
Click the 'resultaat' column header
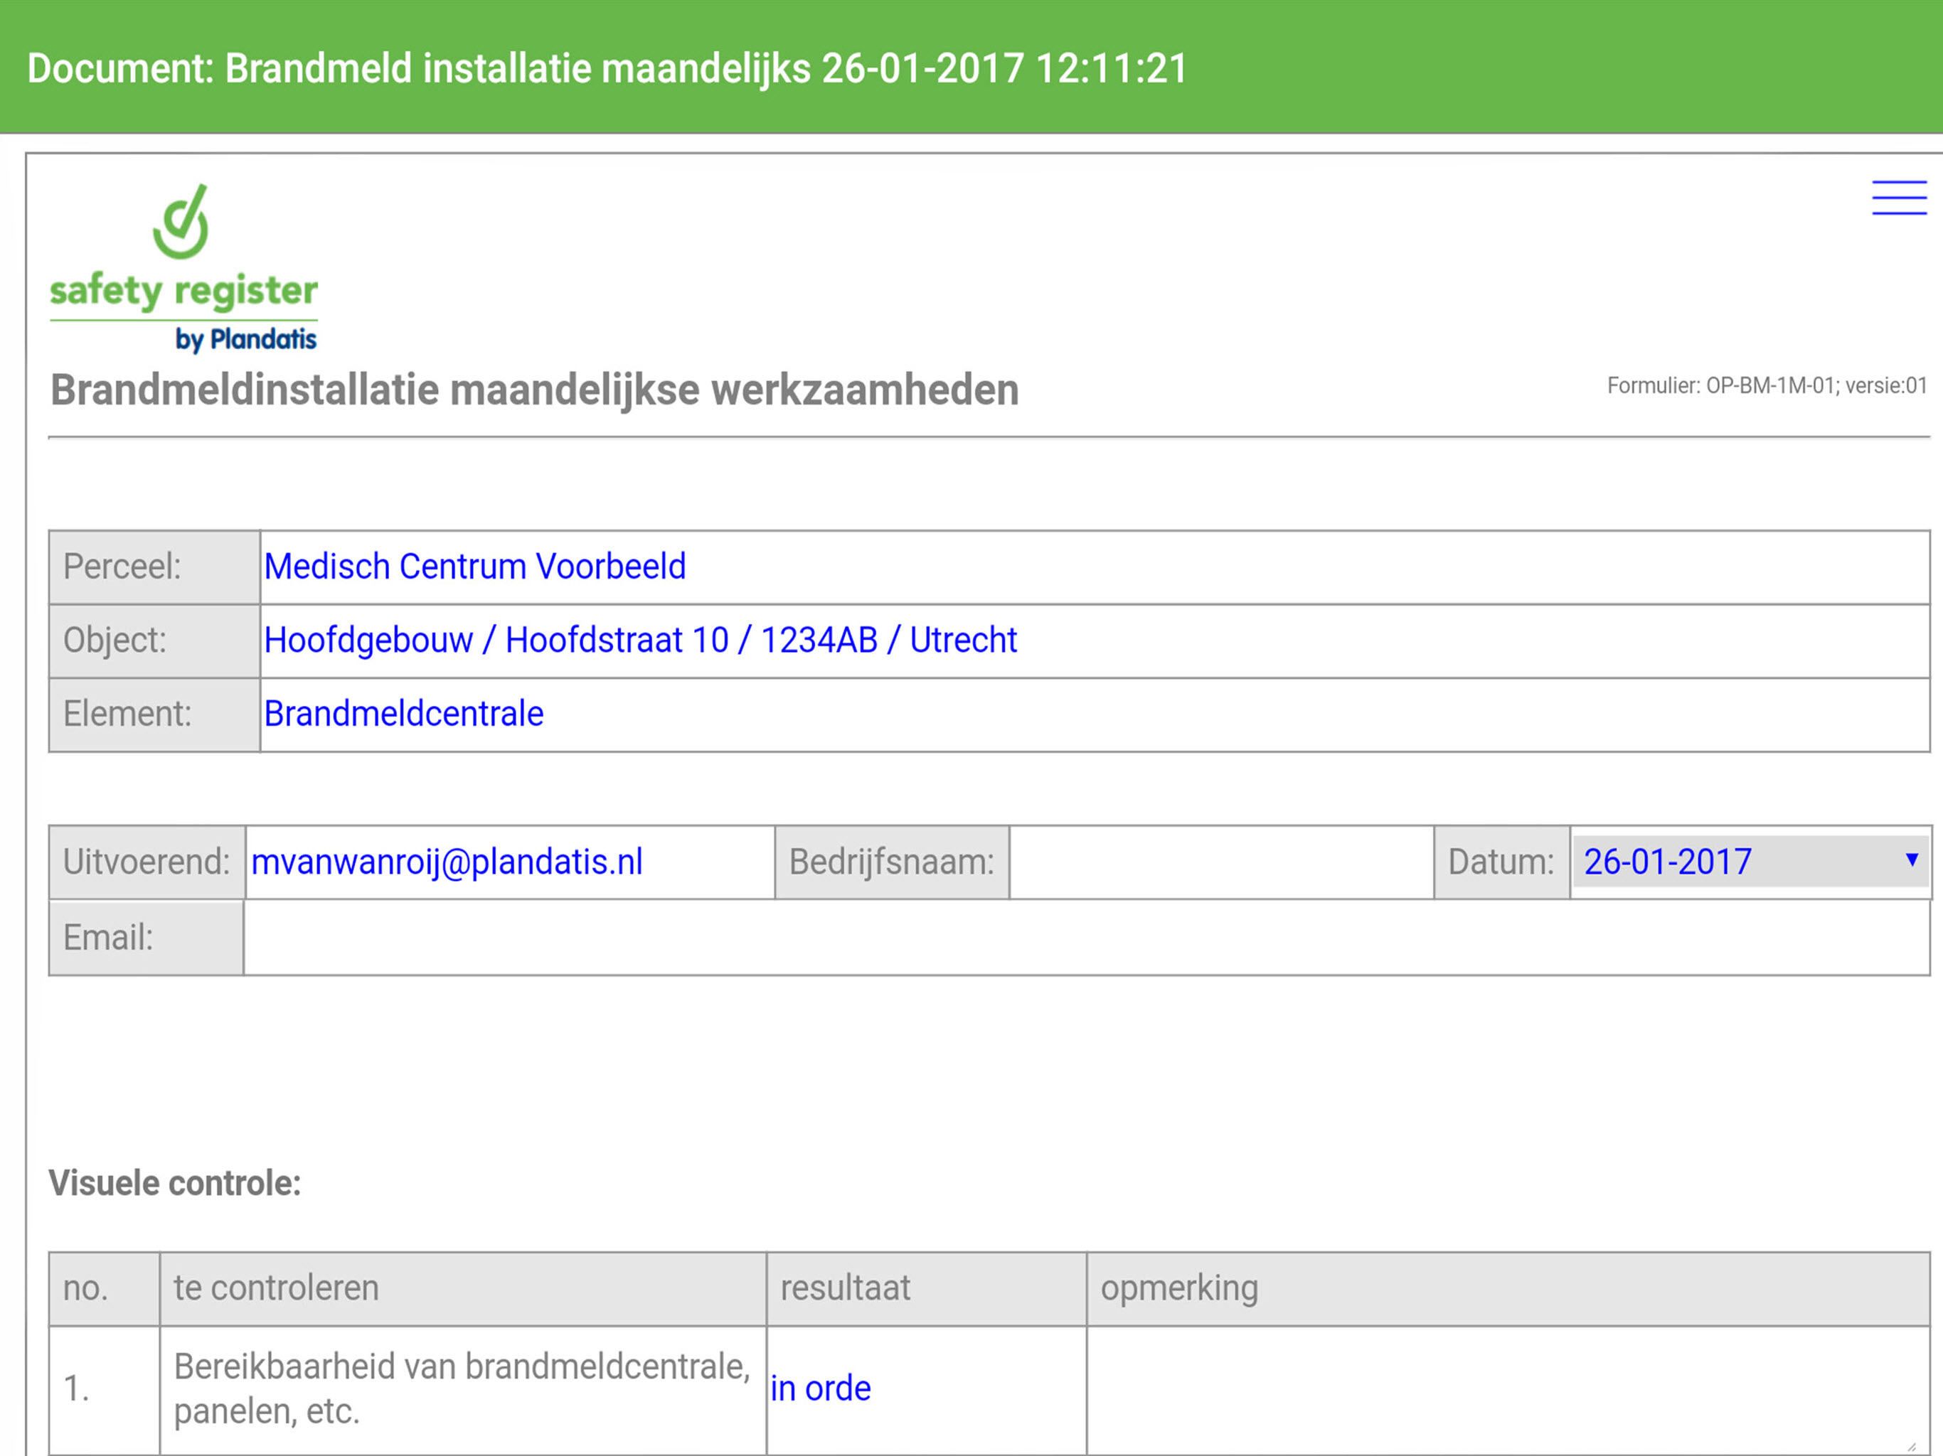click(x=927, y=1289)
